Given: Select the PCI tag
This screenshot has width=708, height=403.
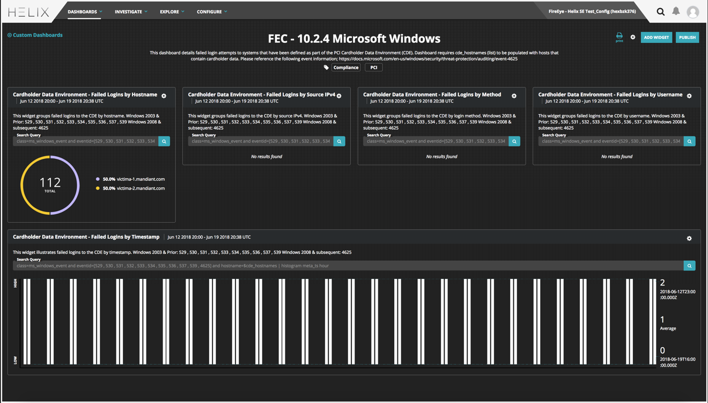Looking at the screenshot, I should point(374,68).
